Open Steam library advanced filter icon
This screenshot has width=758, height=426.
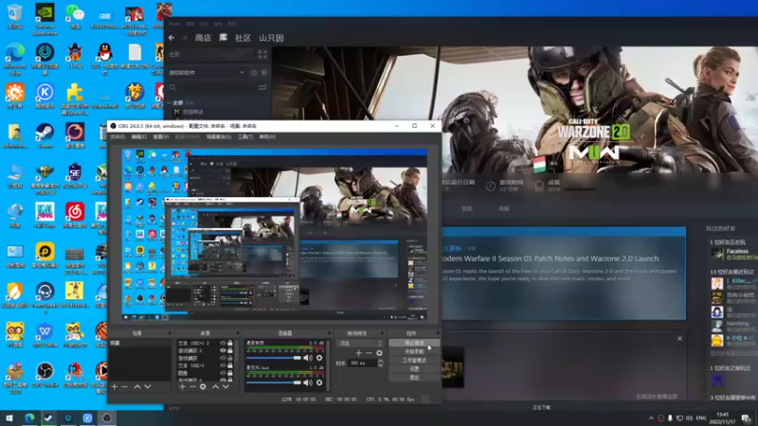pos(262,87)
